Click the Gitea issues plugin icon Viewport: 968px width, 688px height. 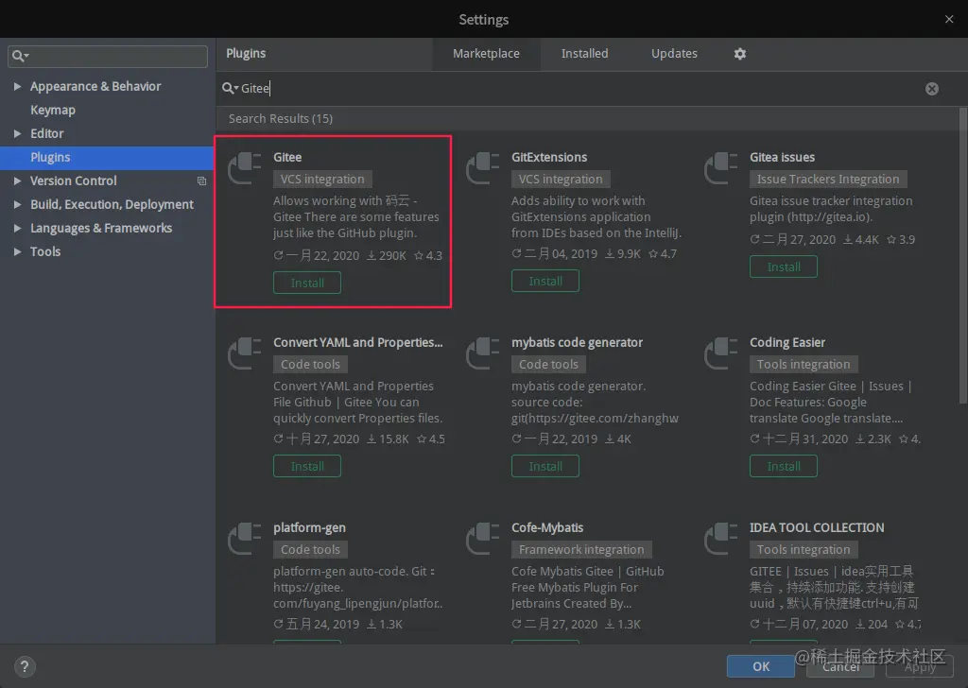click(721, 168)
